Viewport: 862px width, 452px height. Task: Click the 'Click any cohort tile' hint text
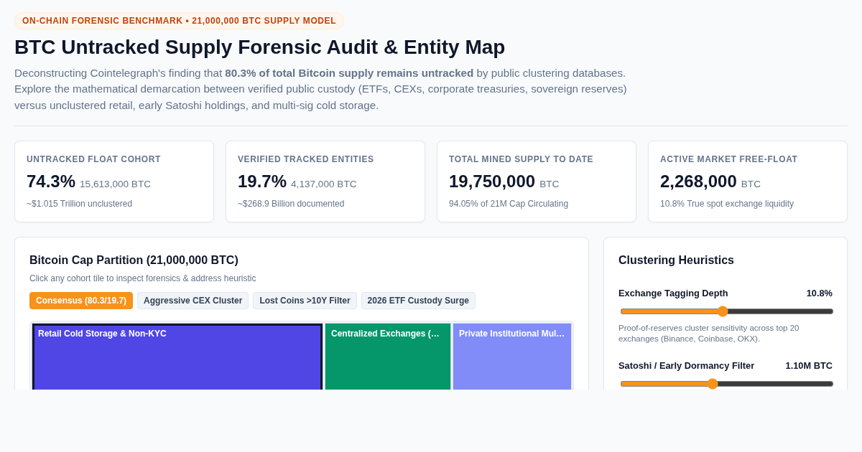click(x=142, y=278)
